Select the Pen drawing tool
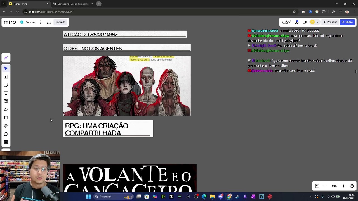The width and height of the screenshot is (358, 201). [x=6, y=109]
